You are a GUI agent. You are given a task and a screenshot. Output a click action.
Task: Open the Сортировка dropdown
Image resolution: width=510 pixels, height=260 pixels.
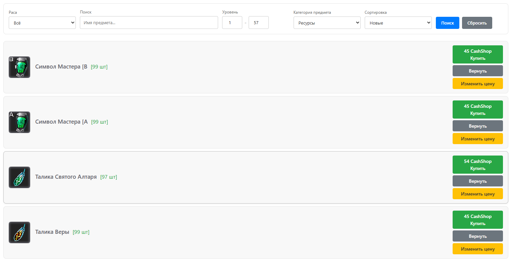[398, 23]
